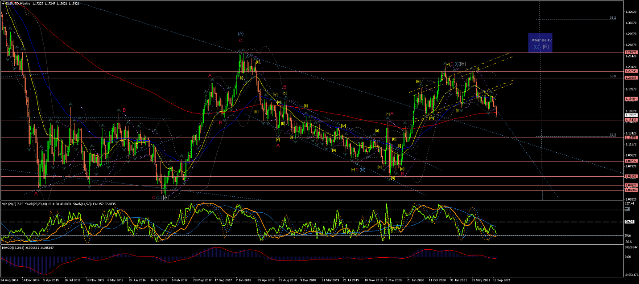
Task: Select the 1.15138 red price level tag
Action: point(631,120)
